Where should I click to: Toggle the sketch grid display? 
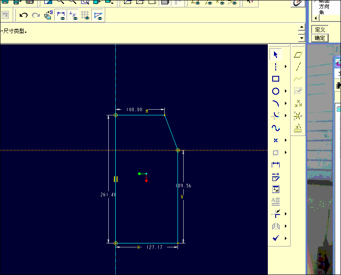point(85,15)
